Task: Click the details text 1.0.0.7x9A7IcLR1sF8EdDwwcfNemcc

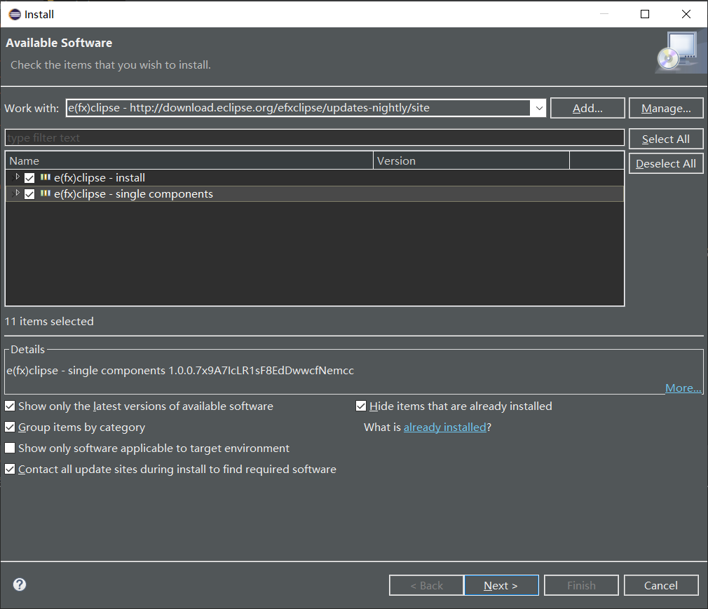Action: [x=261, y=371]
